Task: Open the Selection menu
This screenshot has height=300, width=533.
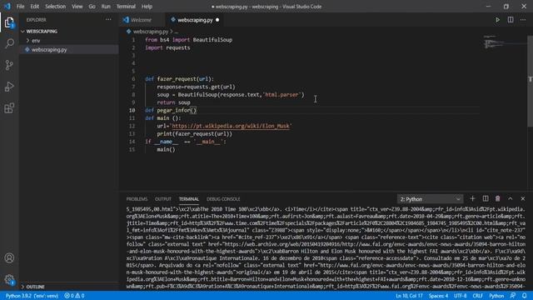Action: coord(56,7)
